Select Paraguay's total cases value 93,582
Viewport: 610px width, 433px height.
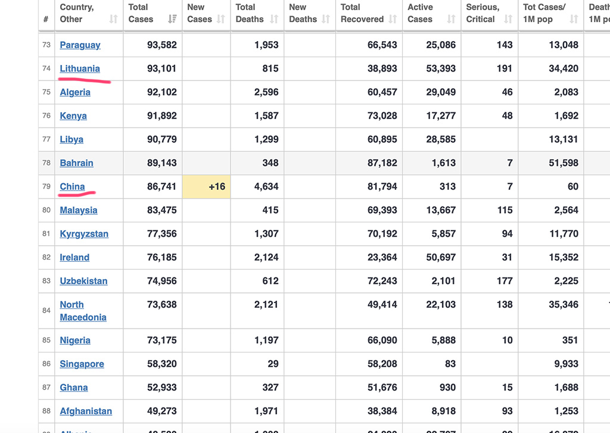(x=162, y=45)
